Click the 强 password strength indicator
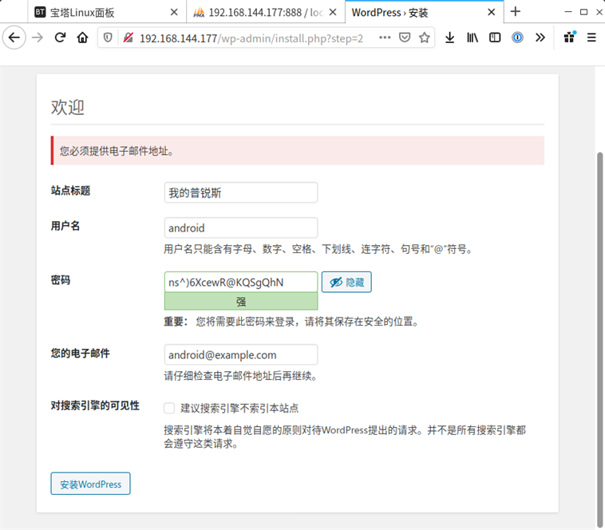 pos(241,301)
